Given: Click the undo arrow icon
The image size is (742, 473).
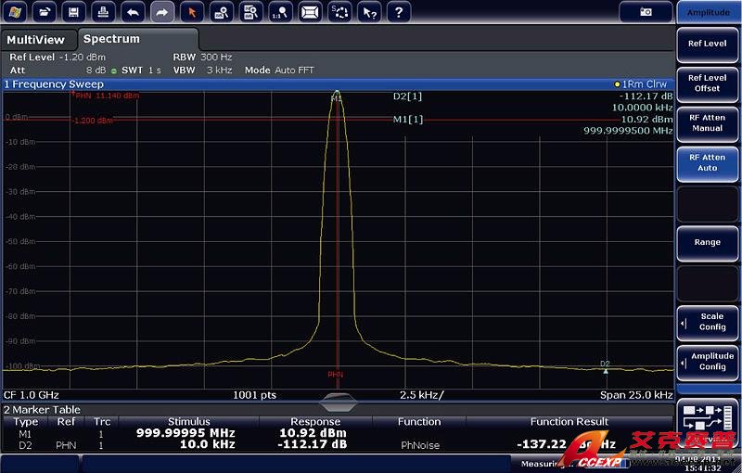Looking at the screenshot, I should coord(133,12).
